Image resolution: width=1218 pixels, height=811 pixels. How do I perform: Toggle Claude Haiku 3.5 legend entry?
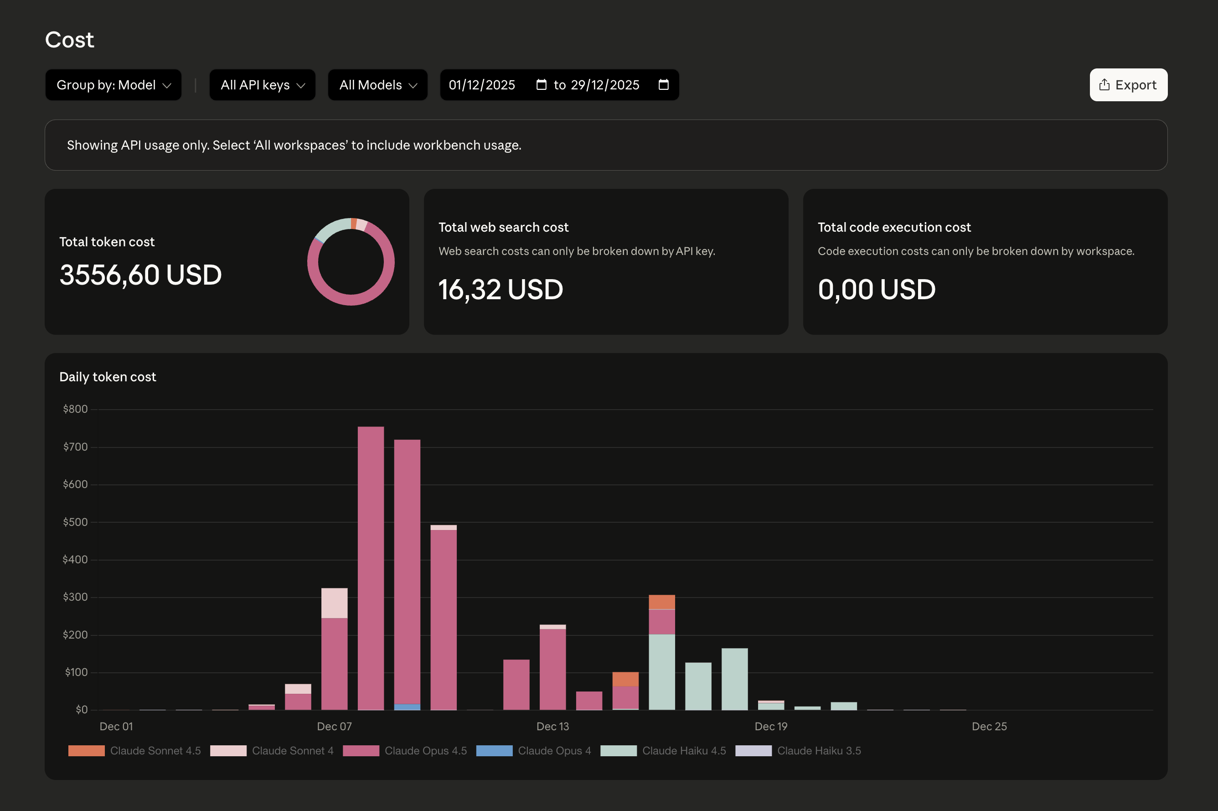819,750
